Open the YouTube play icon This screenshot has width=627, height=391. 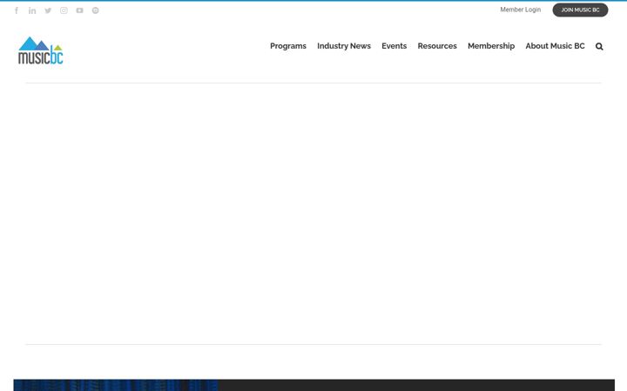[x=79, y=10]
